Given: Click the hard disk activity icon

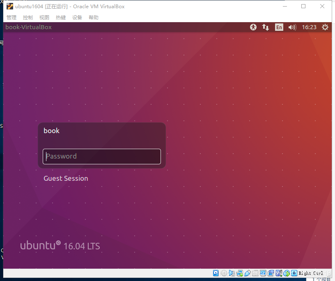Looking at the screenshot, I should pos(216,273).
